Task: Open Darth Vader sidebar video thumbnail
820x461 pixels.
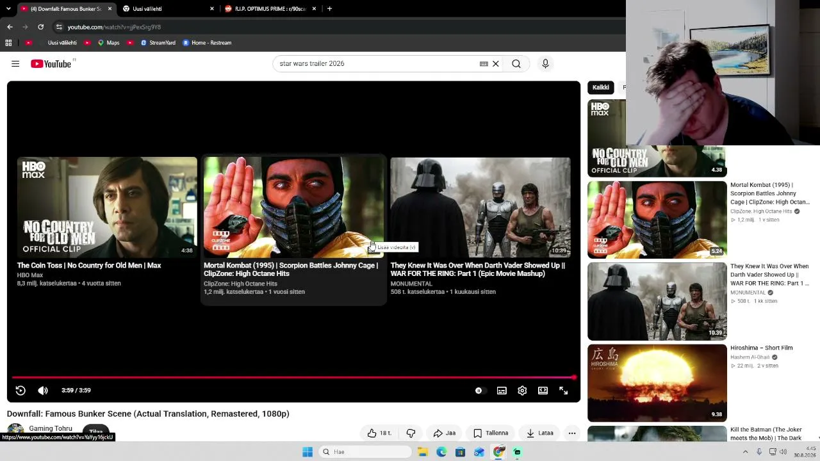Action: (657, 301)
